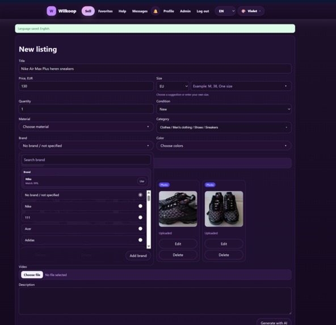This screenshot has height=325, width=336.
Task: Focus the Quantity input field
Action: click(86, 109)
